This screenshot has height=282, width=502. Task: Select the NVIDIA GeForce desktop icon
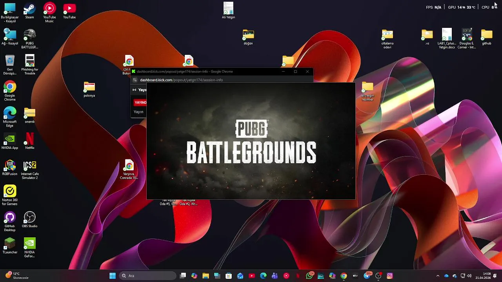coord(29,248)
